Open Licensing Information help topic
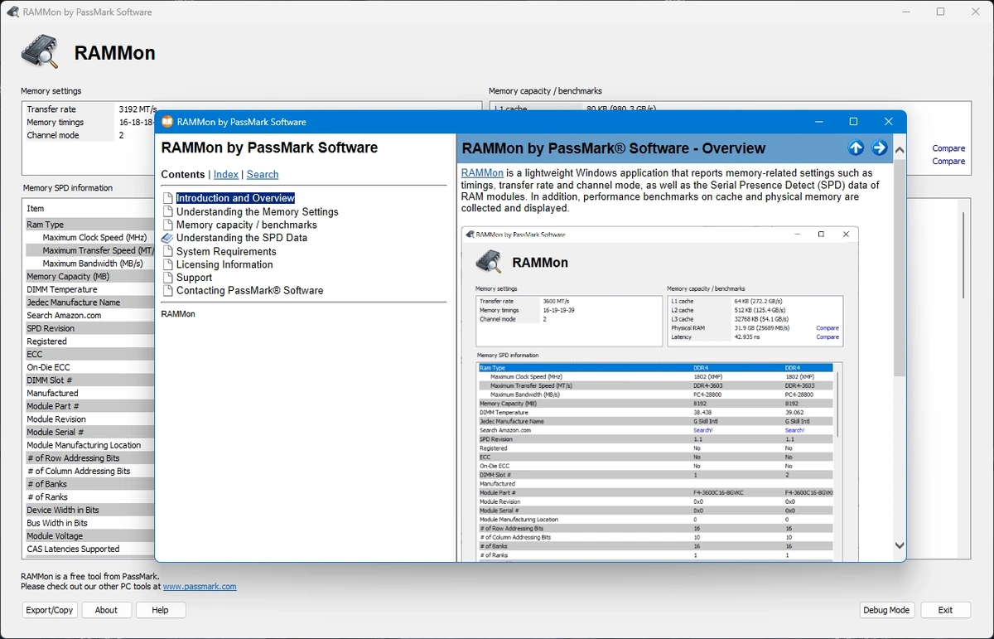The height and width of the screenshot is (639, 994). tap(224, 264)
